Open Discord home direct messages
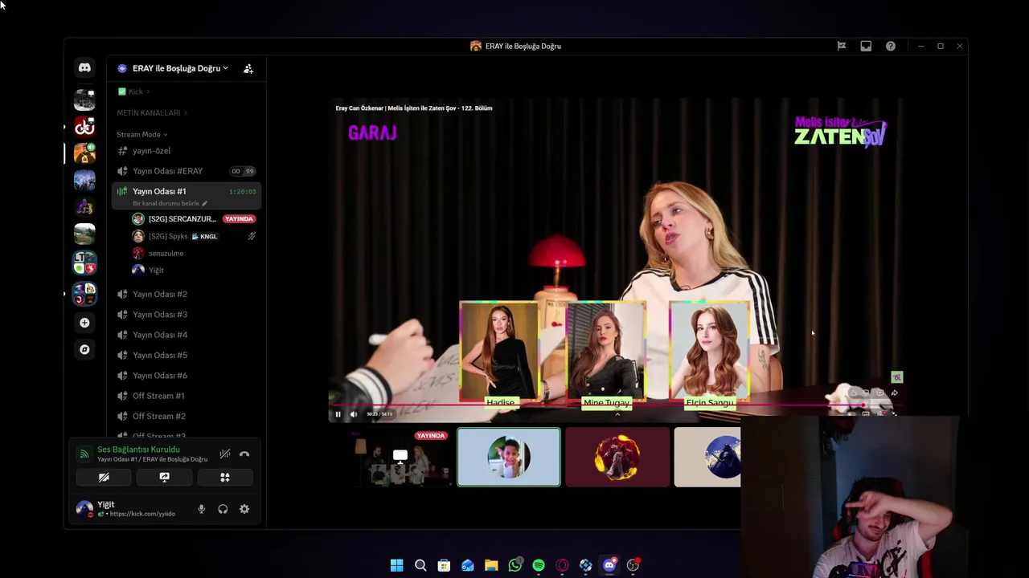The width and height of the screenshot is (1029, 578). [x=84, y=68]
